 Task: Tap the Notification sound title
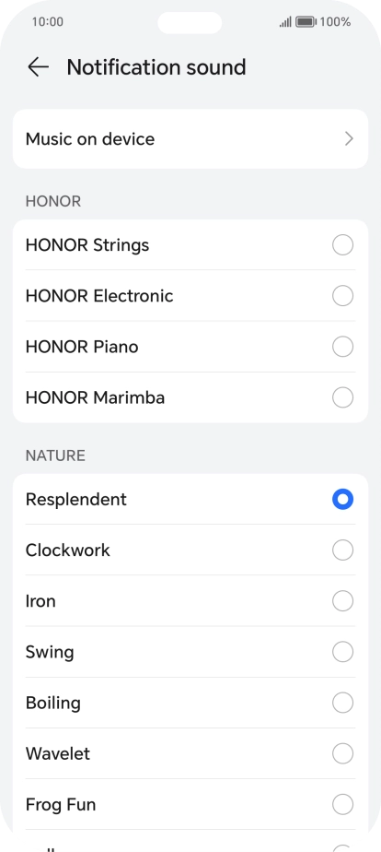point(156,67)
